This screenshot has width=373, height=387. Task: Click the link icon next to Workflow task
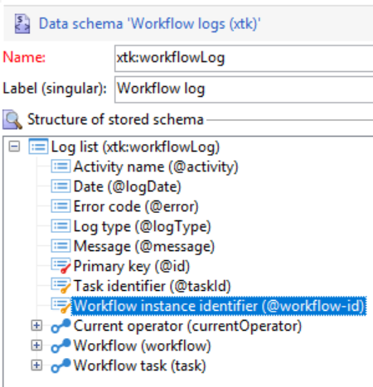[x=61, y=365]
